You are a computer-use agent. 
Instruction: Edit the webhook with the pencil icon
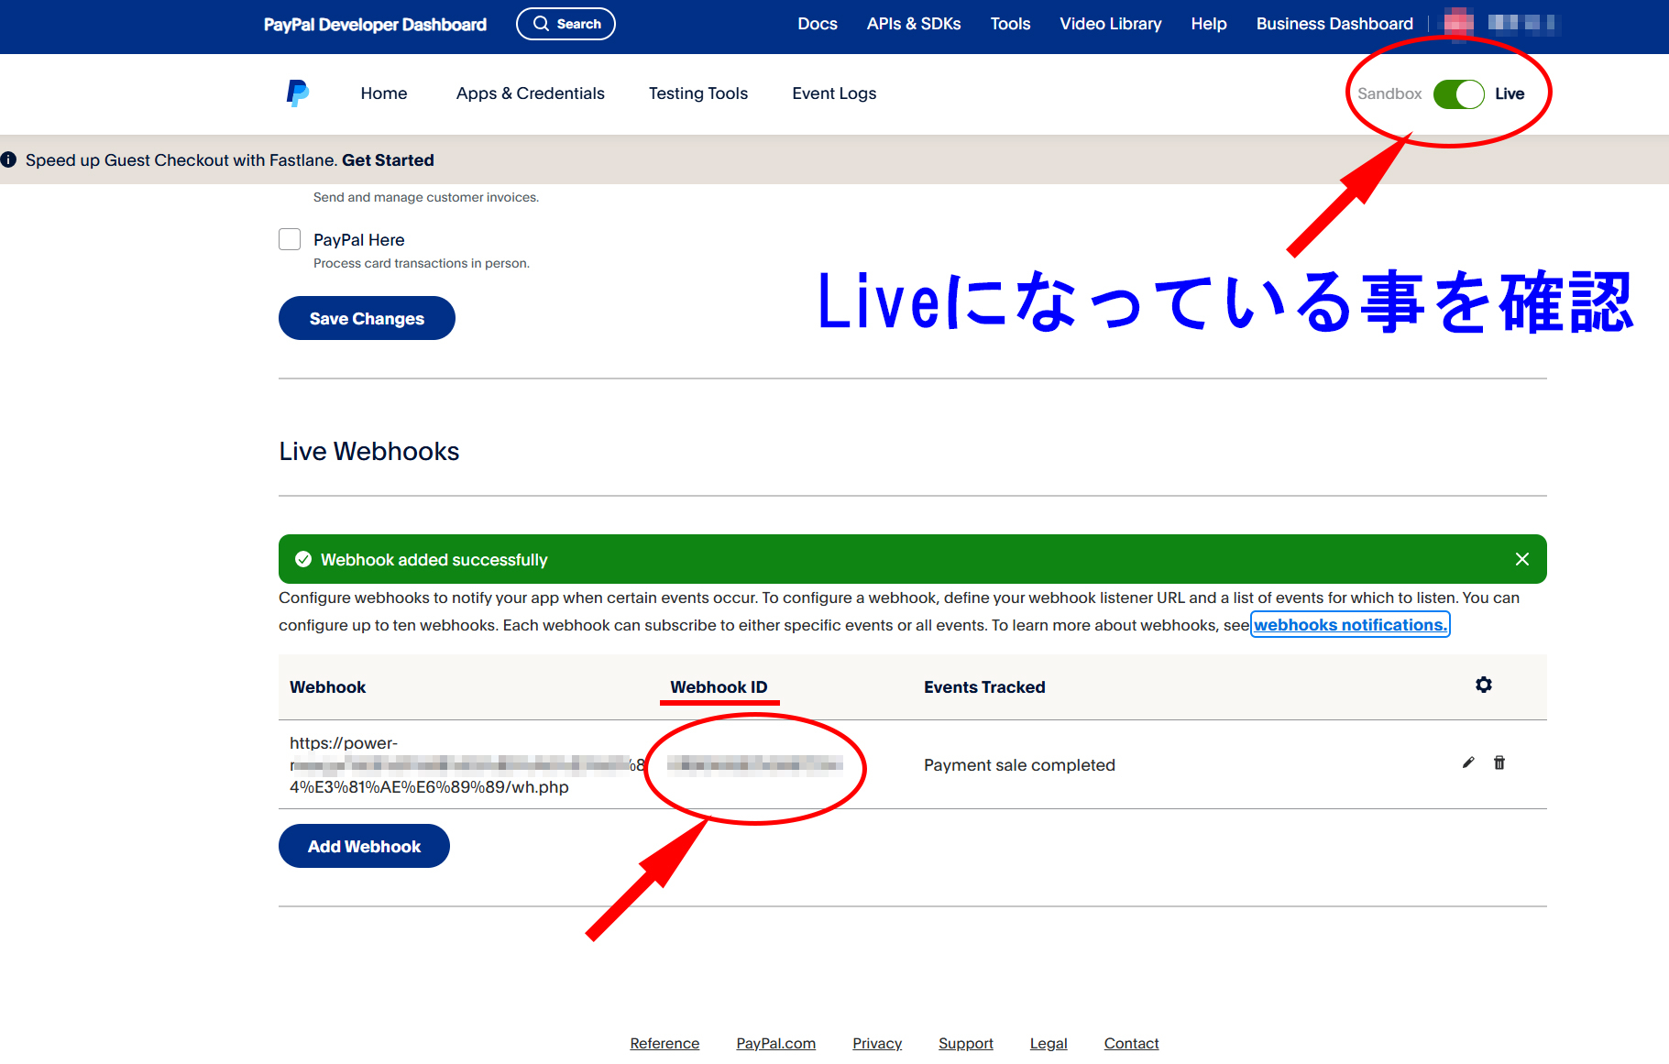point(1468,762)
